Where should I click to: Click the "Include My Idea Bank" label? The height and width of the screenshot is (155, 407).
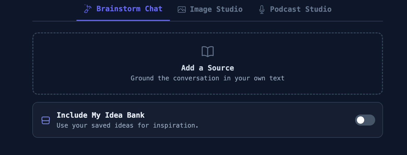click(100, 115)
